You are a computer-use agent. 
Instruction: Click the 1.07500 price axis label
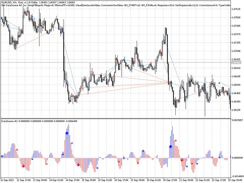coord(236,17)
